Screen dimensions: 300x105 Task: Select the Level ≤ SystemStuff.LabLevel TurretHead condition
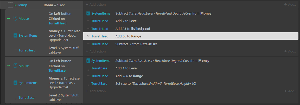click(65, 50)
